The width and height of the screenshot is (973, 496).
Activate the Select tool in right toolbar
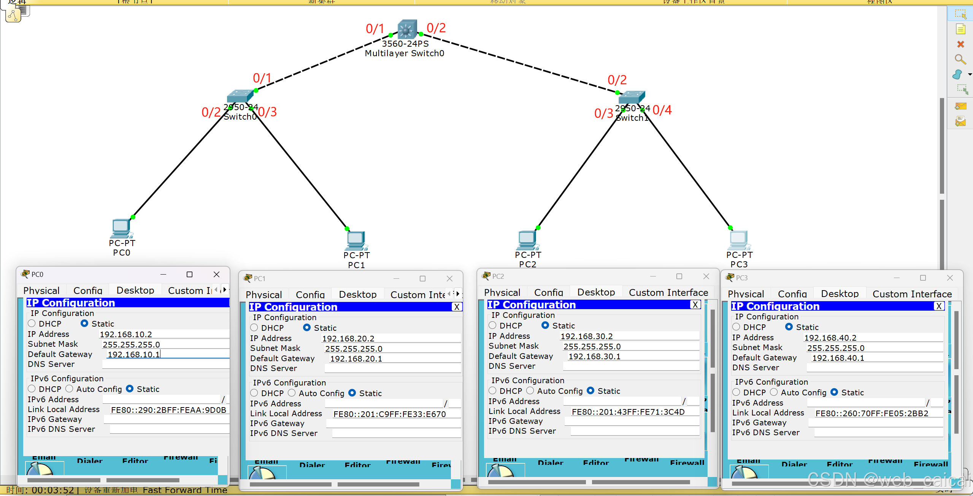(960, 14)
